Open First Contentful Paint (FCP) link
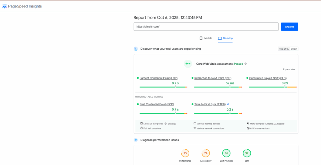Screen dimensions: 321x165 [157, 104]
